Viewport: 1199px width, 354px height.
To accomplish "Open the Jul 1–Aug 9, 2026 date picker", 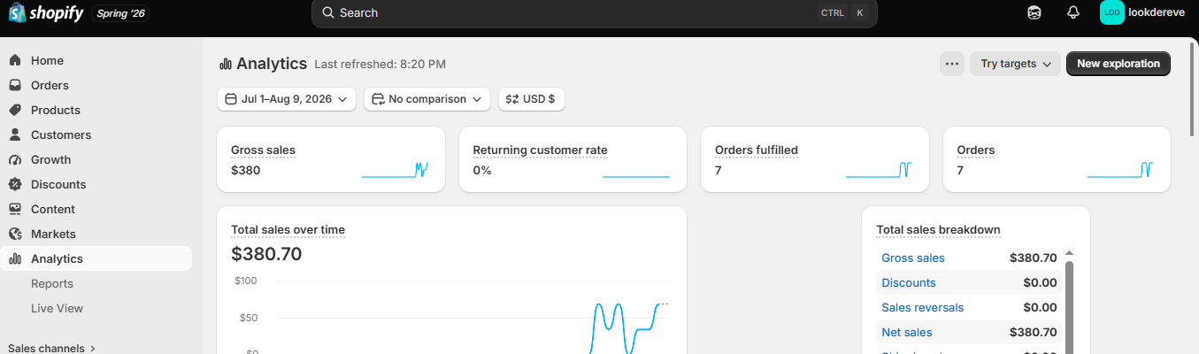I will pos(287,99).
